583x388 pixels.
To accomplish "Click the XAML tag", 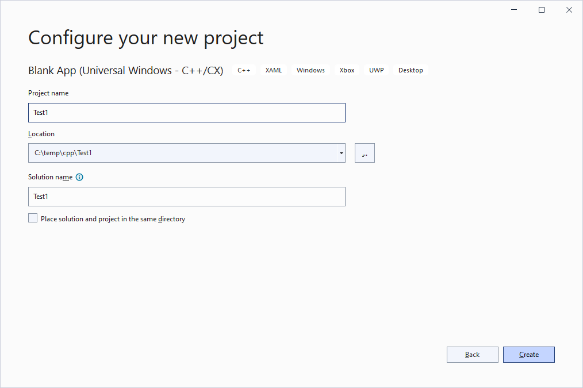I will 274,70.
